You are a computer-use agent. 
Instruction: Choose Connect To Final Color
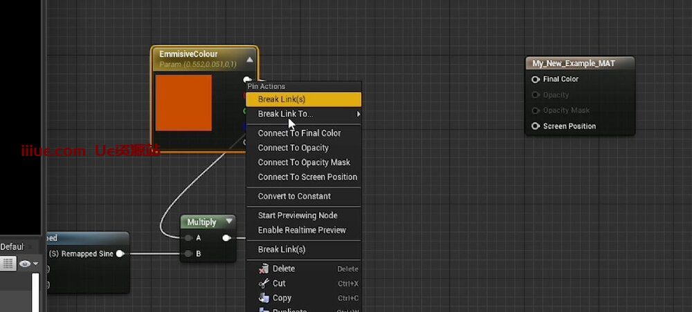pyautogui.click(x=299, y=133)
